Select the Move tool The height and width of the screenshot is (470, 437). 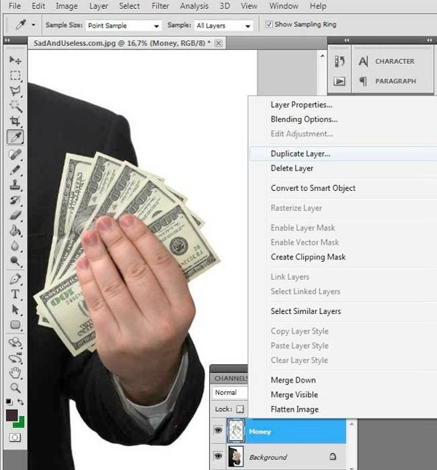15,60
